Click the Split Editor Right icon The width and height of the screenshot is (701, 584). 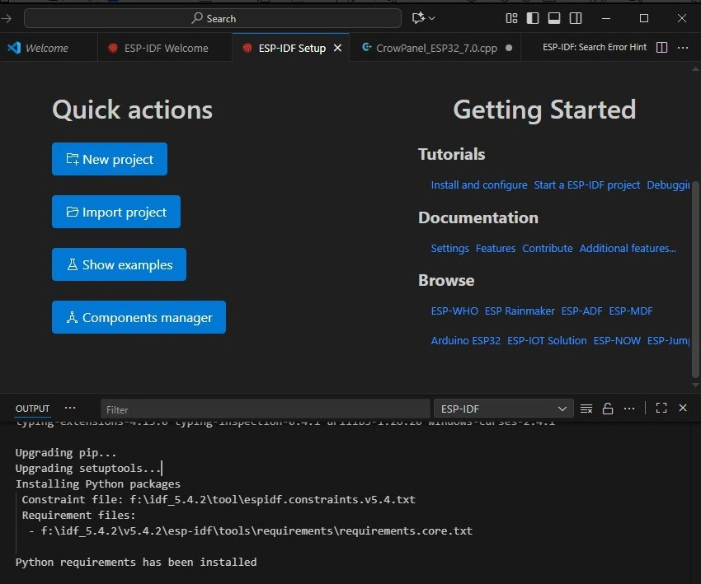click(661, 48)
